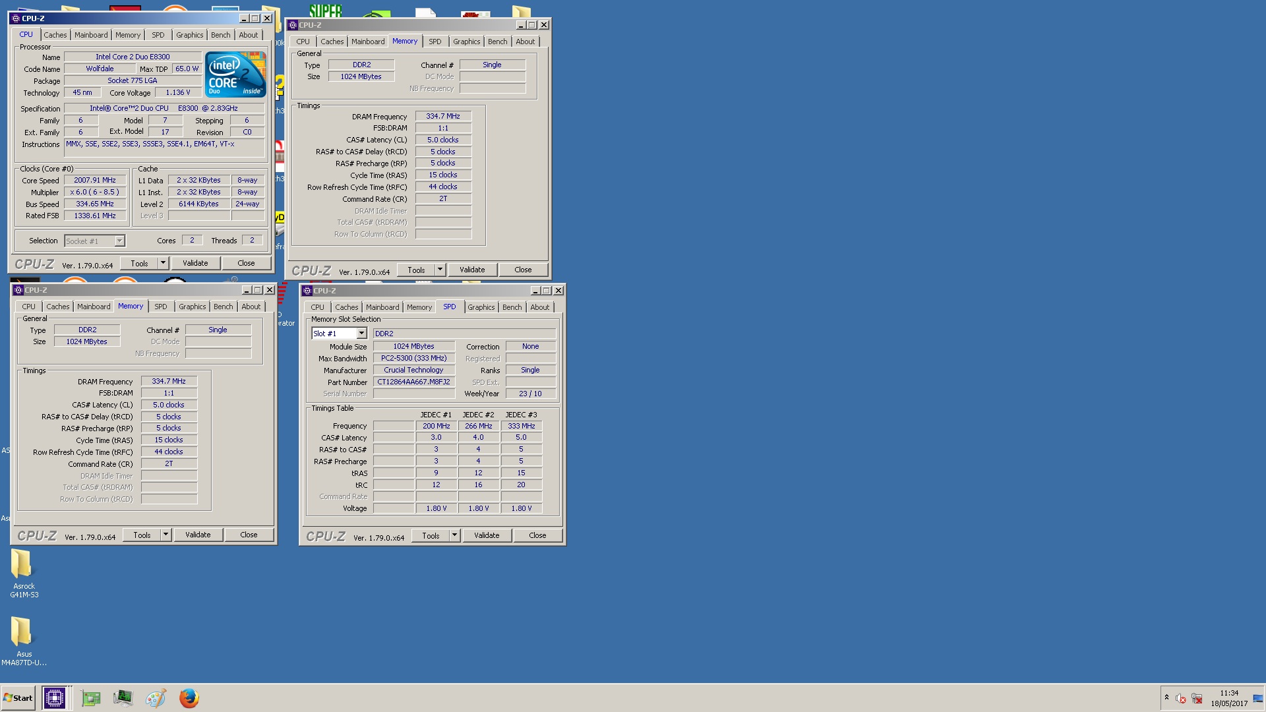Open the CPU-Z taskbar button

coord(54,698)
